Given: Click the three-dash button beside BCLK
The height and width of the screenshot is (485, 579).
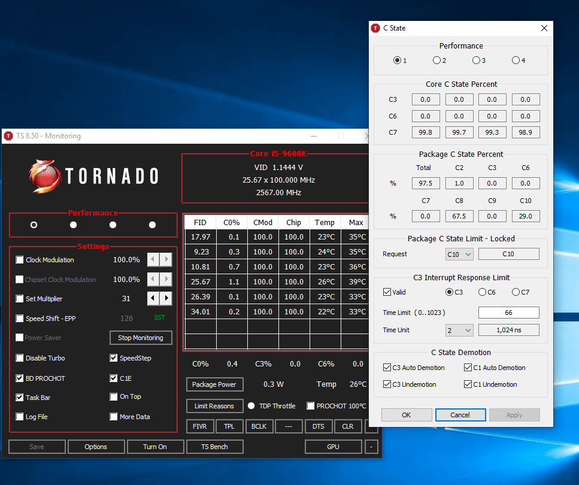Looking at the screenshot, I should point(289,426).
